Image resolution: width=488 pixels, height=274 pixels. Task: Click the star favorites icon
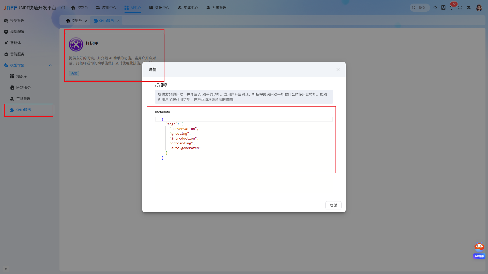tap(435, 8)
